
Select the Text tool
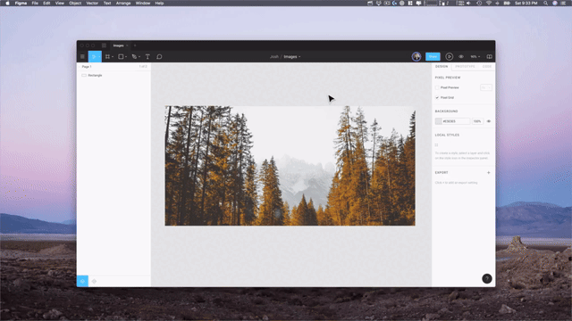(147, 57)
